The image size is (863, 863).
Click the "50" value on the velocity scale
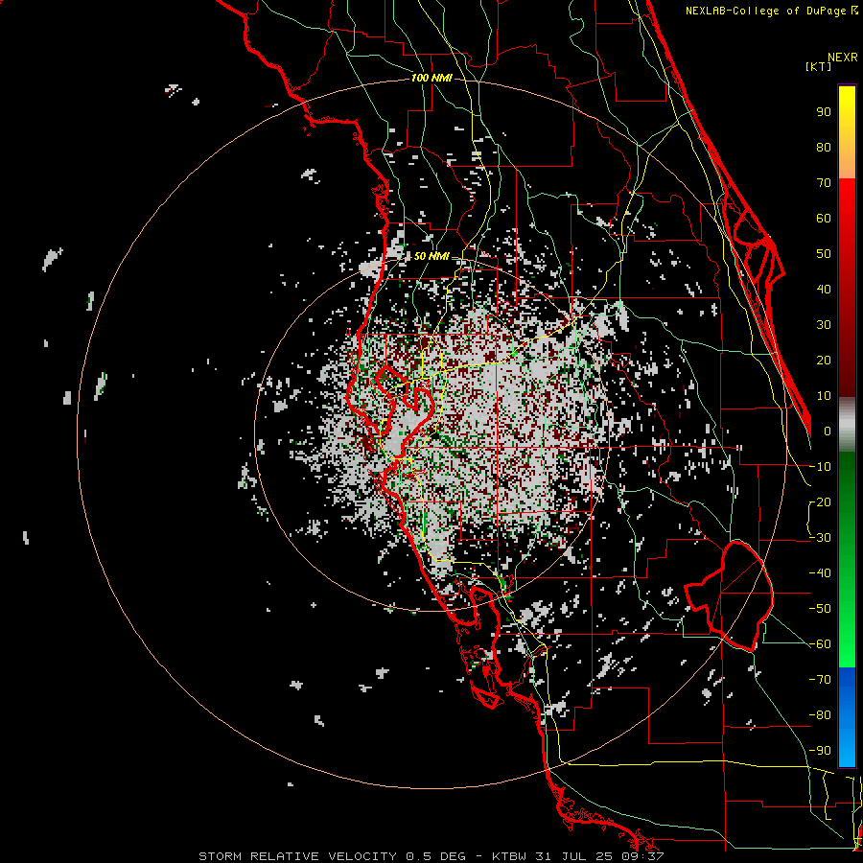point(824,254)
